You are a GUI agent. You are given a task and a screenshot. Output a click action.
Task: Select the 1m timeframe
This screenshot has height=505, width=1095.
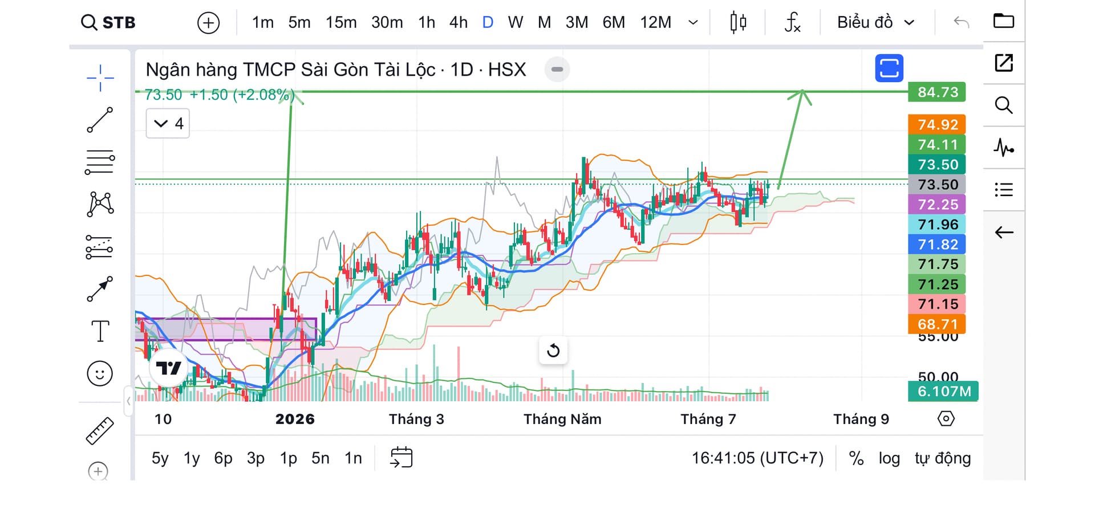point(263,23)
